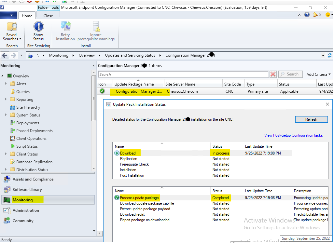Open the help question mark icon
The height and width of the screenshot is (243, 334).
click(x=307, y=15)
